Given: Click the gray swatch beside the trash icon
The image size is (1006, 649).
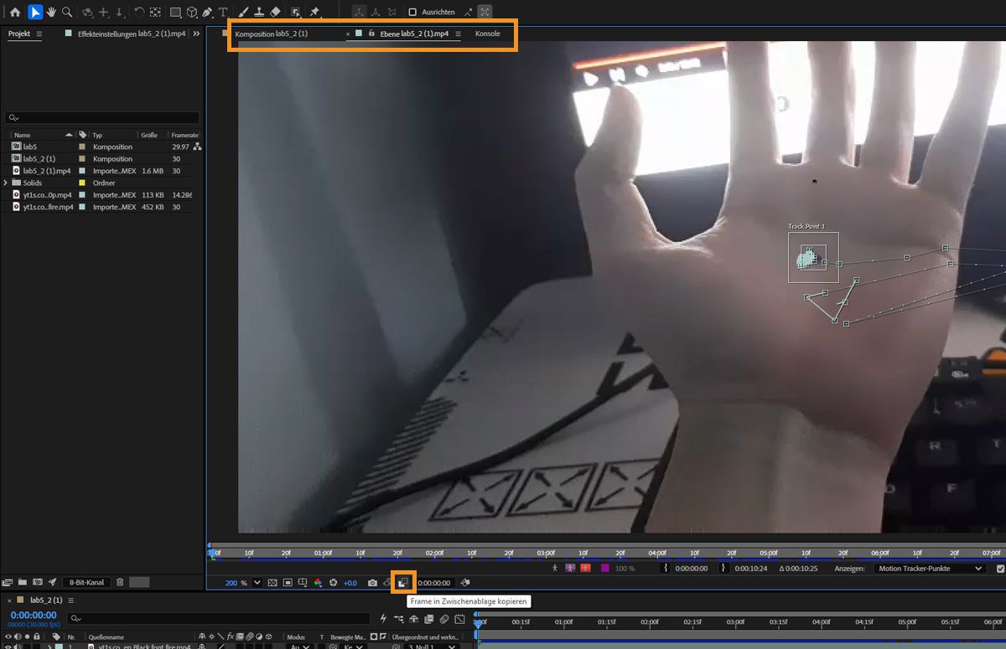Looking at the screenshot, I should (139, 582).
